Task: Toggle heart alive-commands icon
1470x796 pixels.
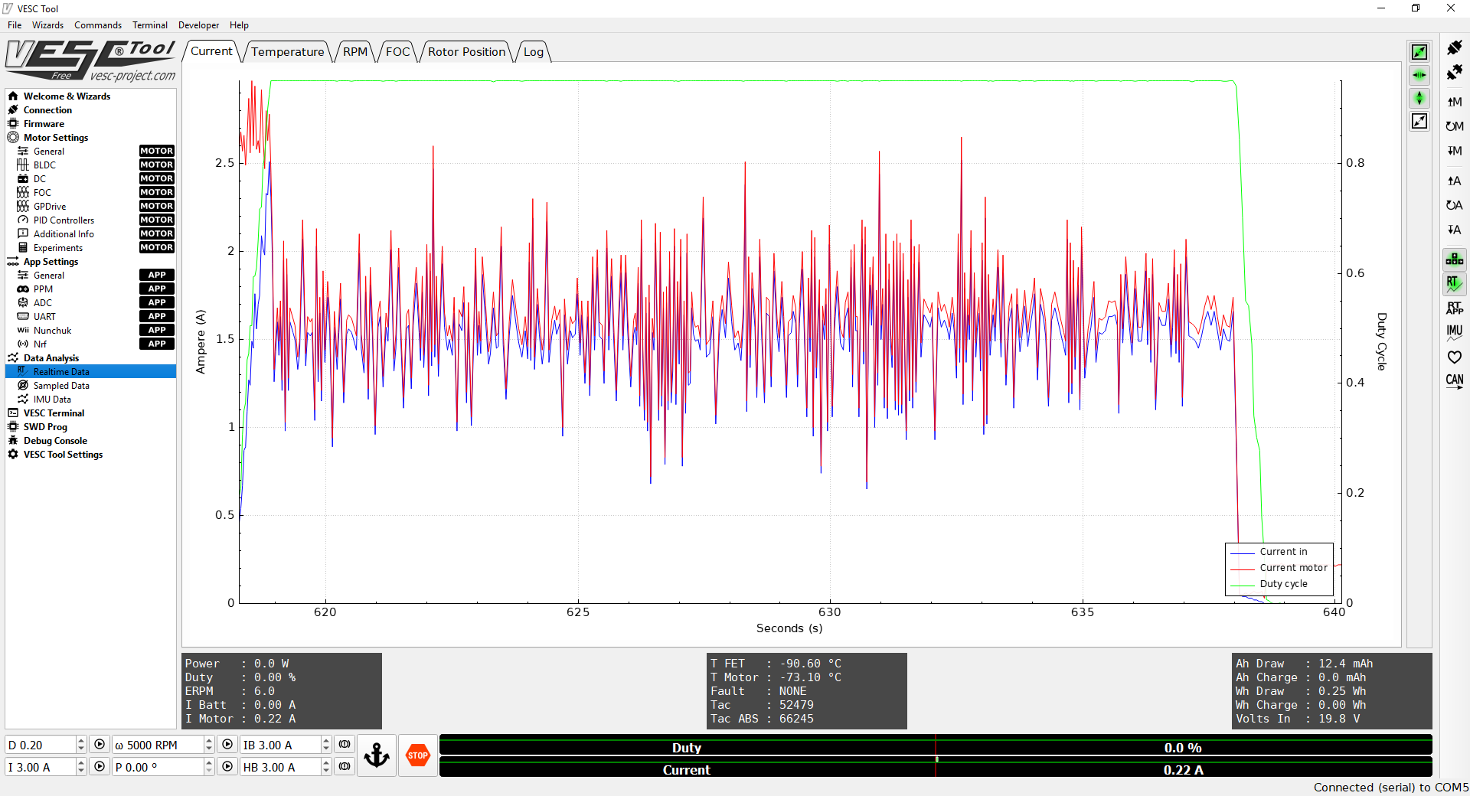Action: click(x=1454, y=357)
